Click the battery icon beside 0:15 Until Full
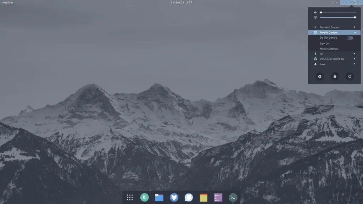363x204 pixels. click(315, 59)
